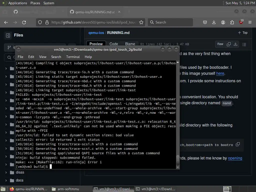Viewport: 256px width, 192px height.
Task: Open the terminal Search menu
Action: click(x=56, y=57)
